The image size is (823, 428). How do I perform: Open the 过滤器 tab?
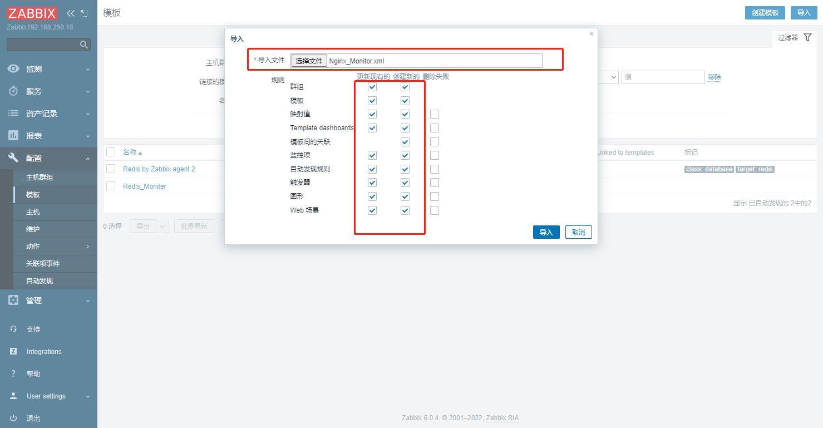(795, 38)
